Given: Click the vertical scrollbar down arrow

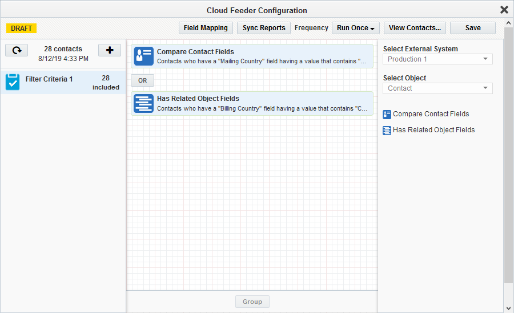Looking at the screenshot, I should point(508,308).
